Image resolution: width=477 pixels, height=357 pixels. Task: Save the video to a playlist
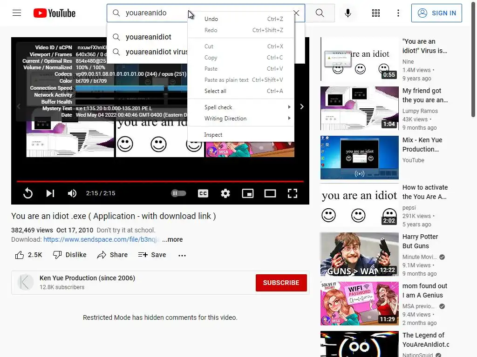coord(152,255)
